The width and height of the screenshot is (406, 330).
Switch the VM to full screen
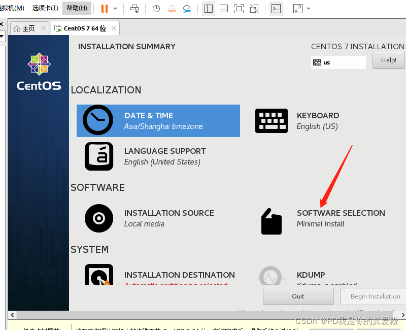(239, 9)
